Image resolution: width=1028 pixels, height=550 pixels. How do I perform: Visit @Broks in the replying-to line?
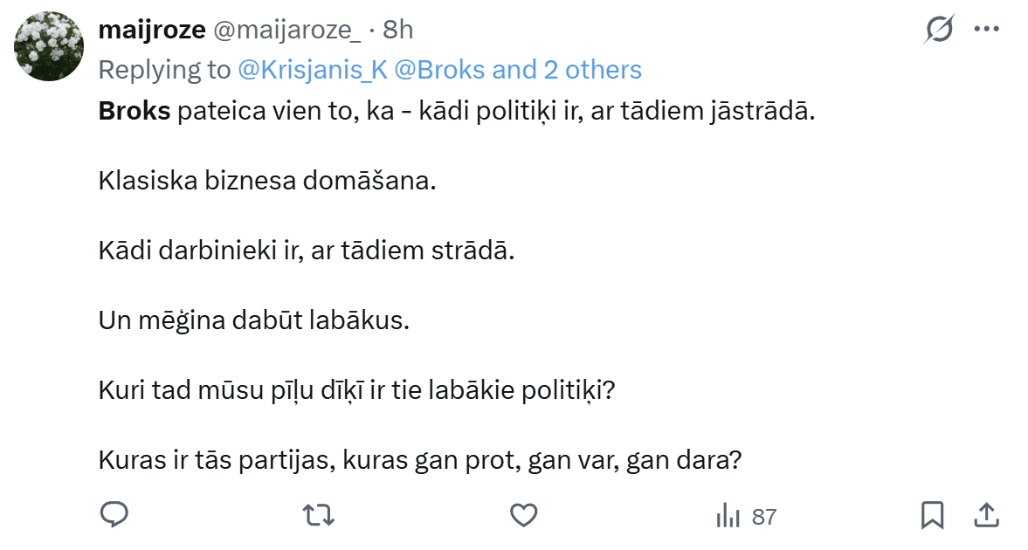[440, 70]
